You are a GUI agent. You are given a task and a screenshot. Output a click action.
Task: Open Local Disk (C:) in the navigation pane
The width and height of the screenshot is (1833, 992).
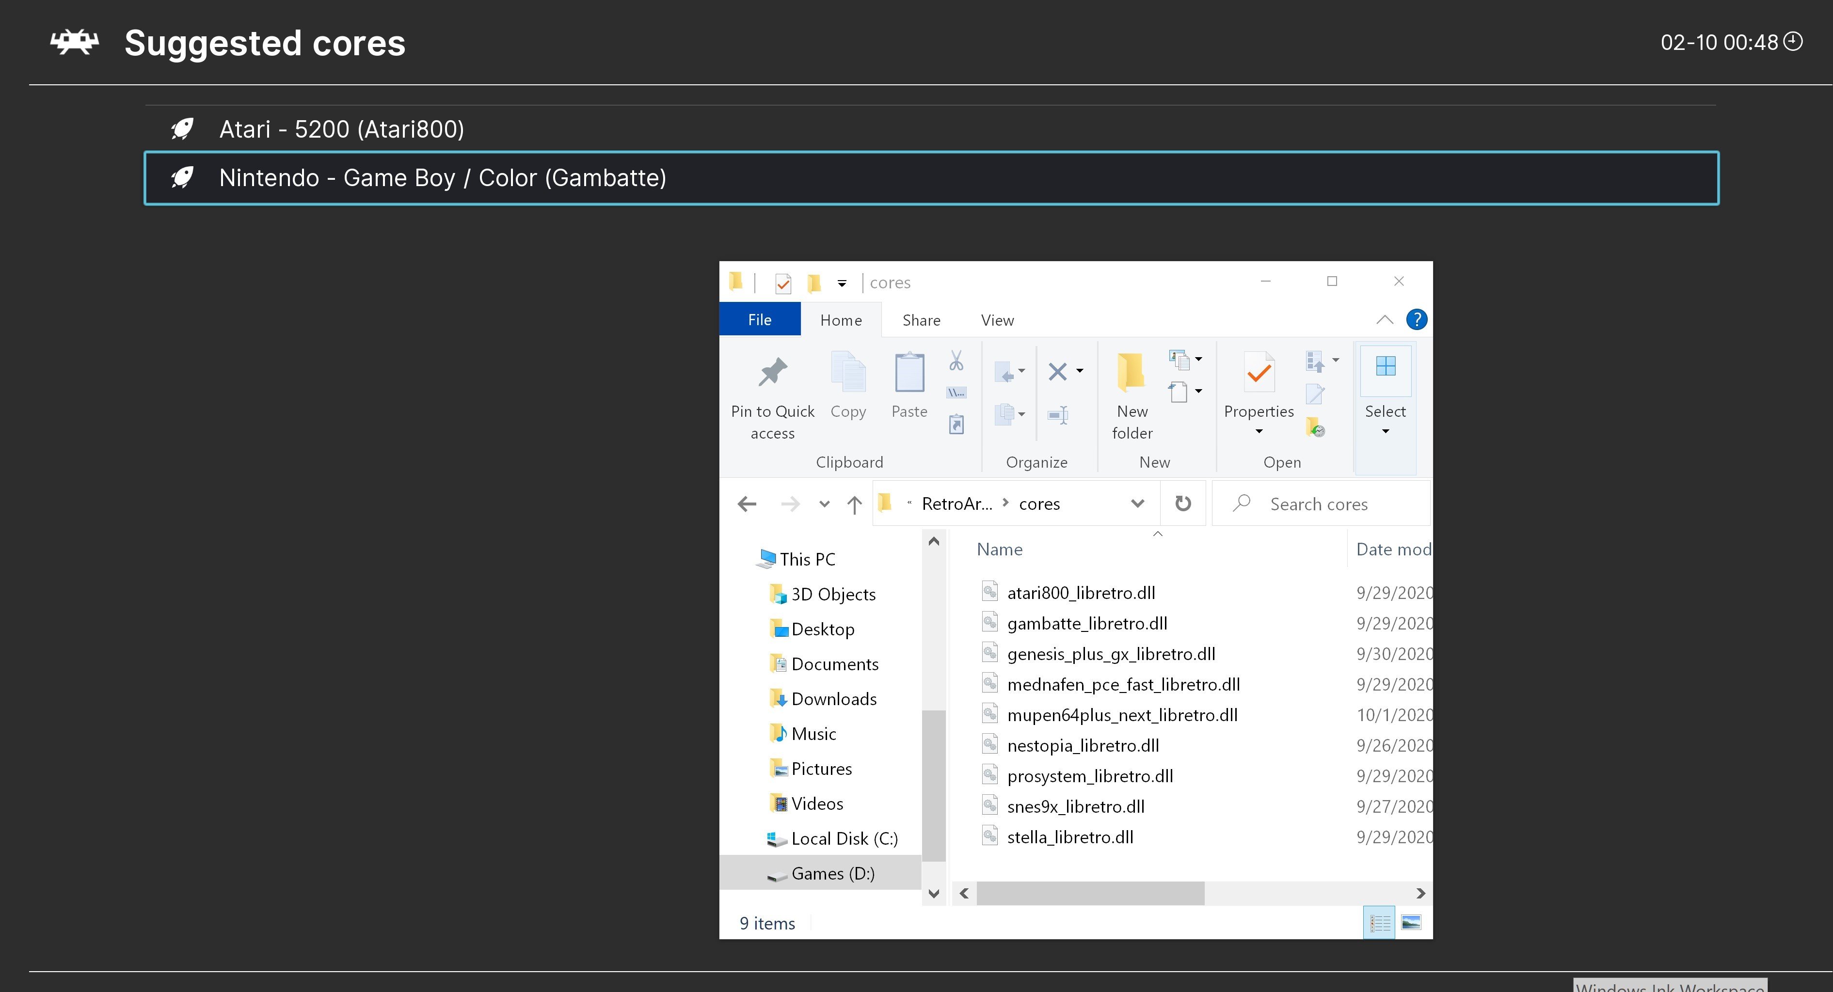[844, 838]
